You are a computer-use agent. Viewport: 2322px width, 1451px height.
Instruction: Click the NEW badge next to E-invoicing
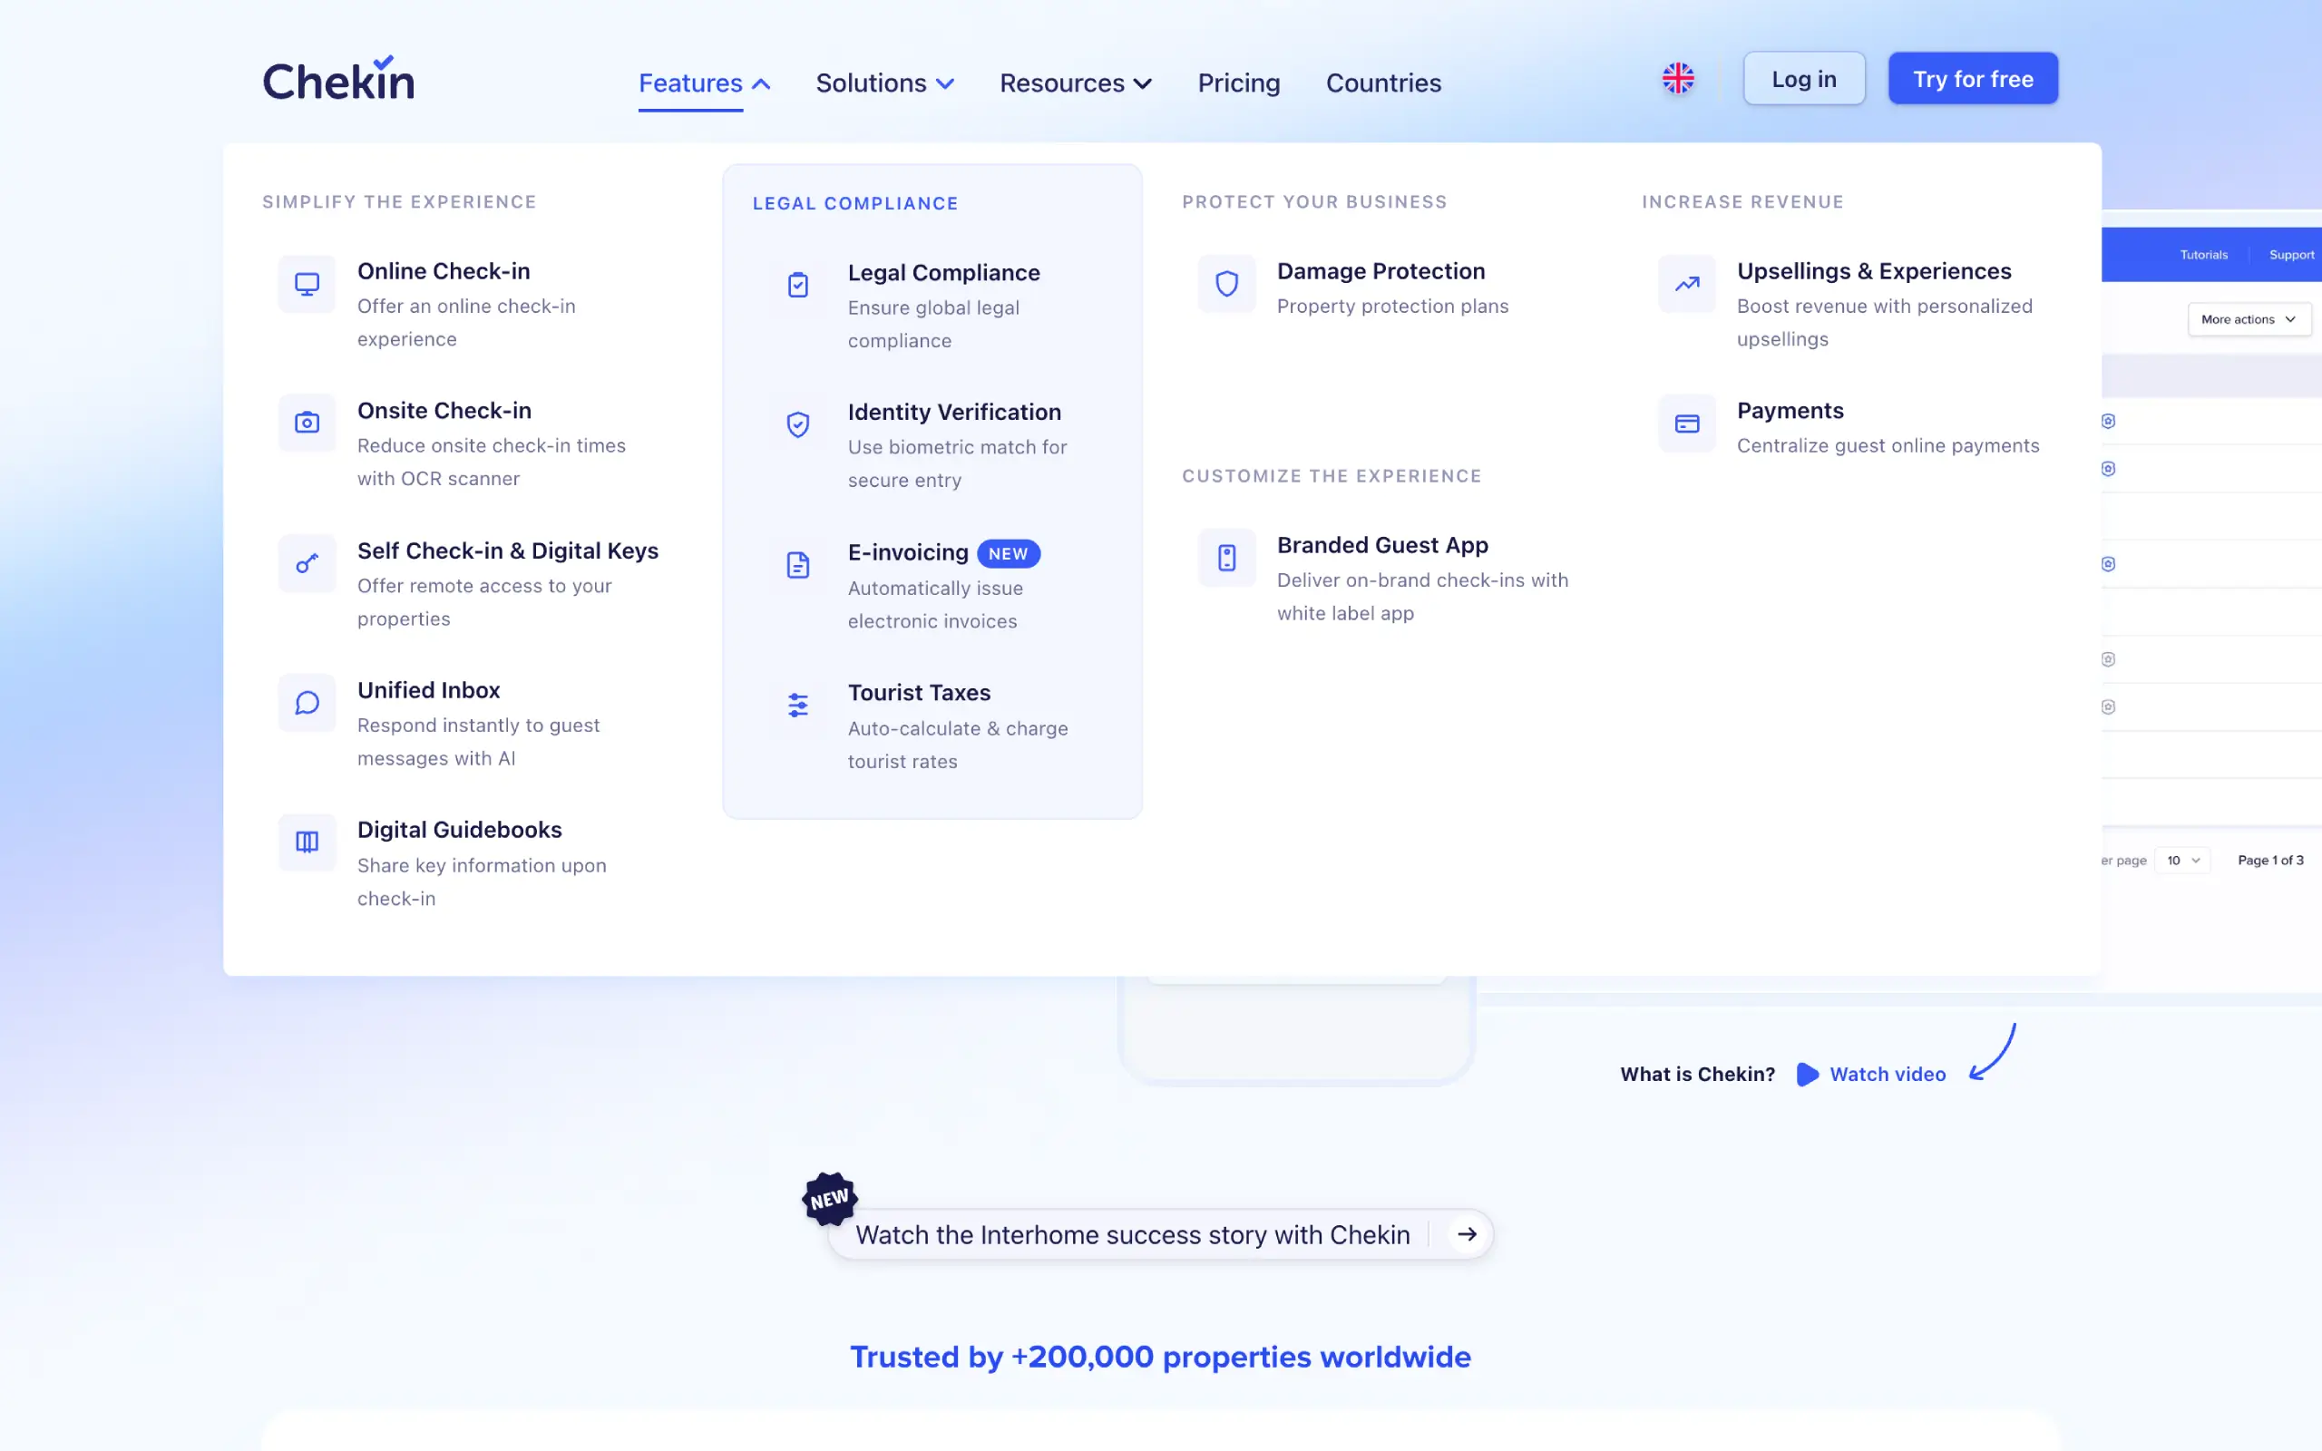(1008, 554)
